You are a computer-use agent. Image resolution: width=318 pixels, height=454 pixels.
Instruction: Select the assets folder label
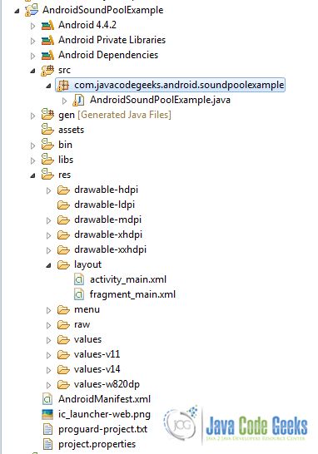click(71, 130)
